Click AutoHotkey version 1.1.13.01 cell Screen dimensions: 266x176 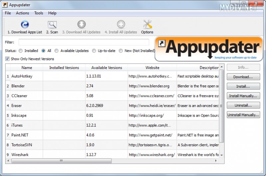coord(106,76)
